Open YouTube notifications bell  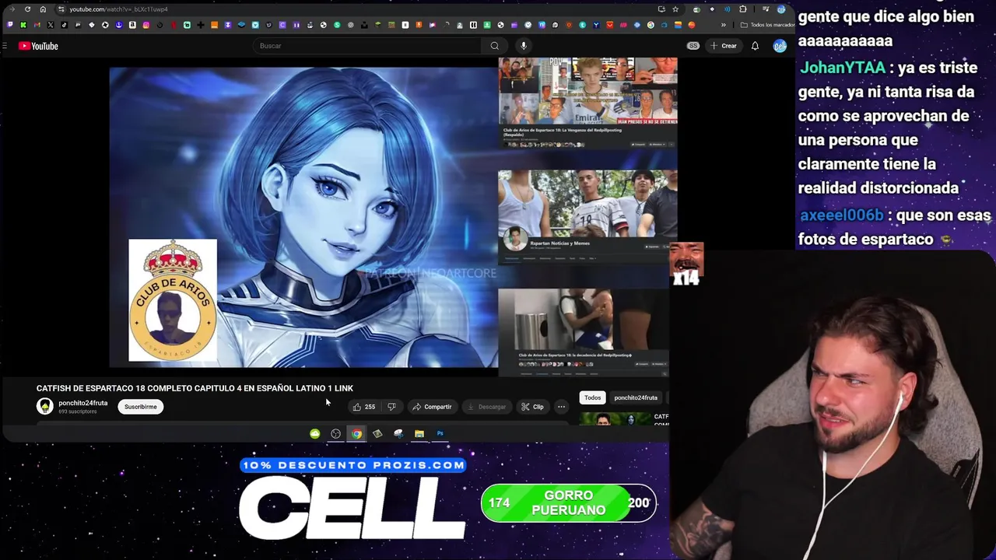click(x=755, y=46)
